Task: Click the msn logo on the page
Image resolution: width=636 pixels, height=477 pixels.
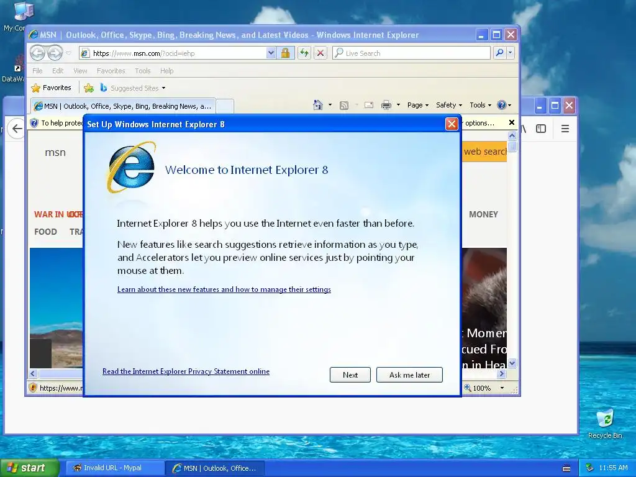Action: 55,153
